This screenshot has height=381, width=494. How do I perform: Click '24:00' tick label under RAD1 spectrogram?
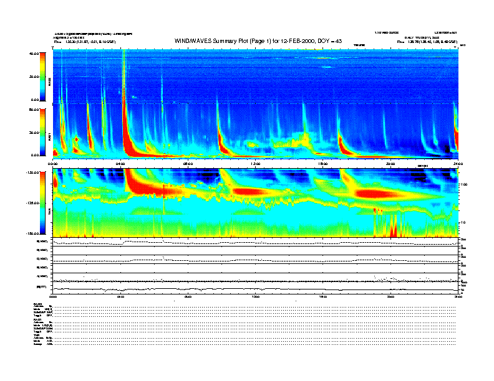pos(458,164)
